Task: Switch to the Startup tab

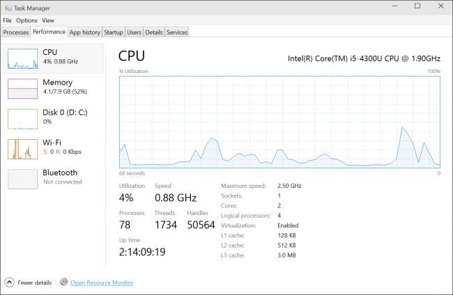Action: (114, 32)
